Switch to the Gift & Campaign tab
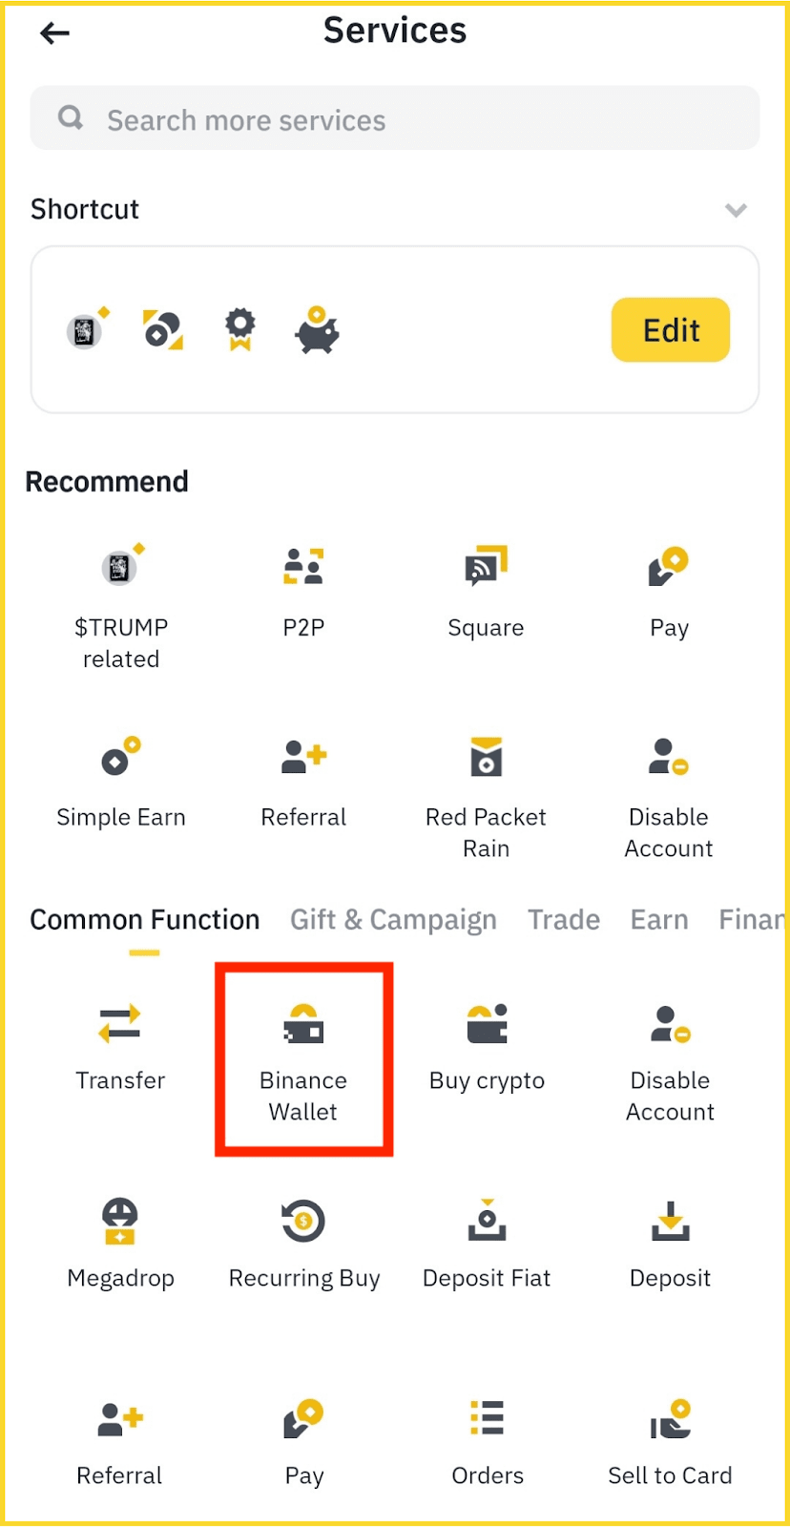 point(393,919)
